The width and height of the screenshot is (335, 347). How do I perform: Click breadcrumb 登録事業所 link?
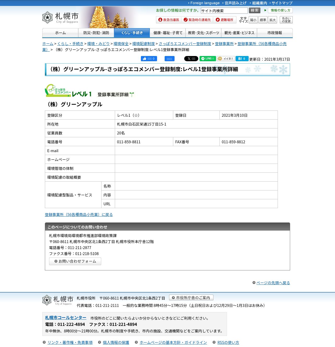[x=224, y=44]
